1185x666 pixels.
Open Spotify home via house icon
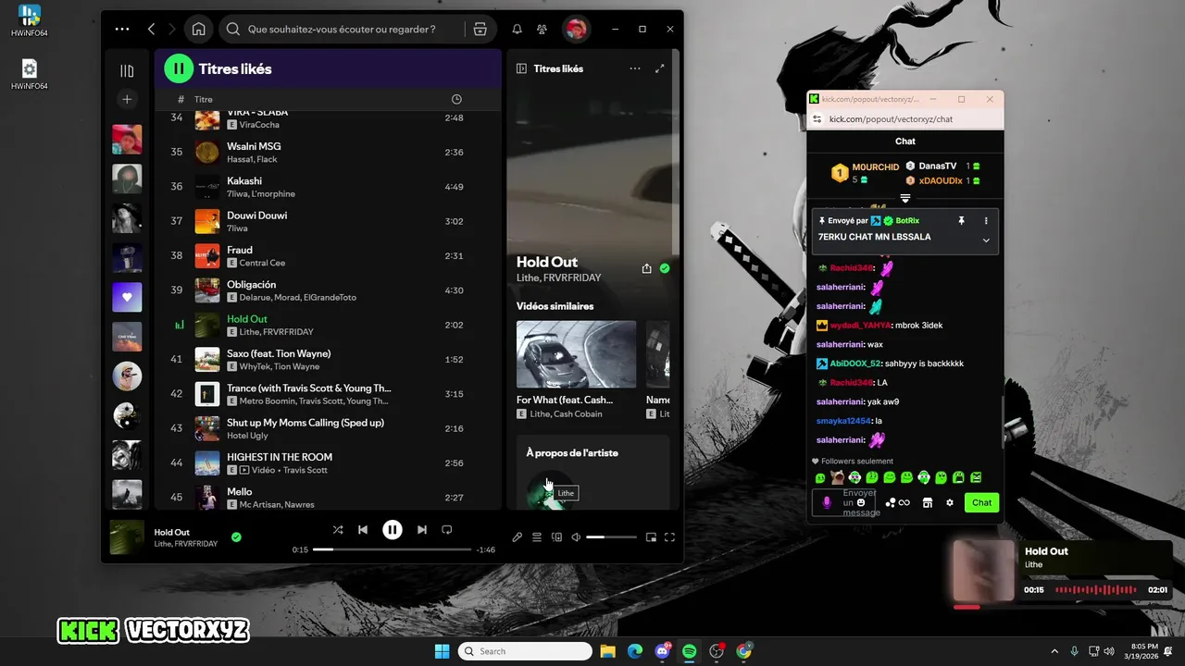[x=198, y=29]
